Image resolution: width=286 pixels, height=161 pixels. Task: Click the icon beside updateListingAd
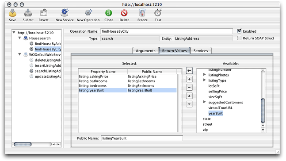pos(31,77)
